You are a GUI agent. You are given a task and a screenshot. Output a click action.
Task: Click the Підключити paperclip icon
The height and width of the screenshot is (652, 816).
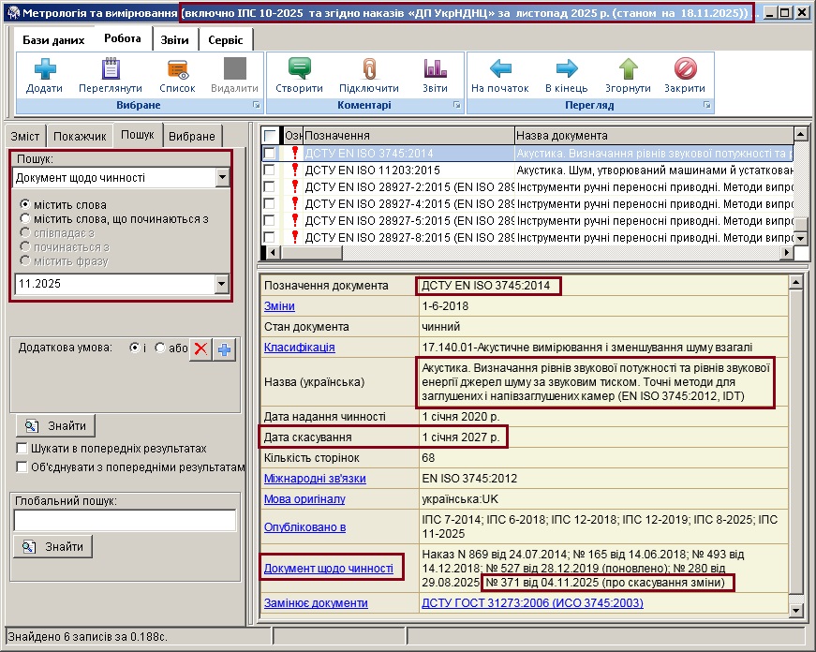point(368,69)
